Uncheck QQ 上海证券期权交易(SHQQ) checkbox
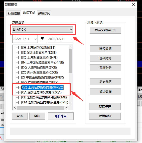This screenshot has width=142, height=143. point(20,87)
